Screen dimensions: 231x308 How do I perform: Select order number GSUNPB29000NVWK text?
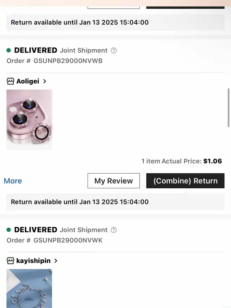click(x=68, y=240)
